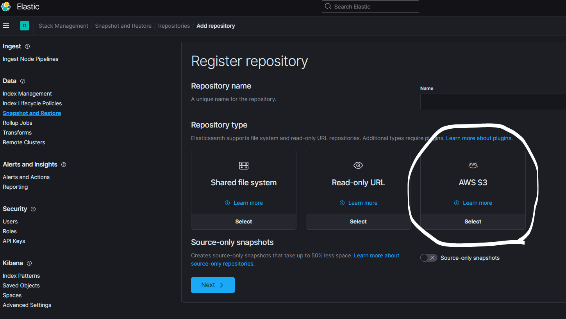
Task: Click the help icon next to Kibana
Action: [29, 263]
